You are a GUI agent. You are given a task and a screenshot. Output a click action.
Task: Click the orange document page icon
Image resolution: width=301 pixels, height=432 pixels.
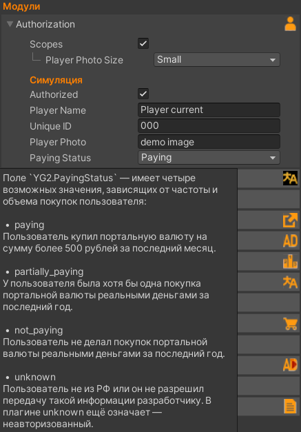point(290,407)
